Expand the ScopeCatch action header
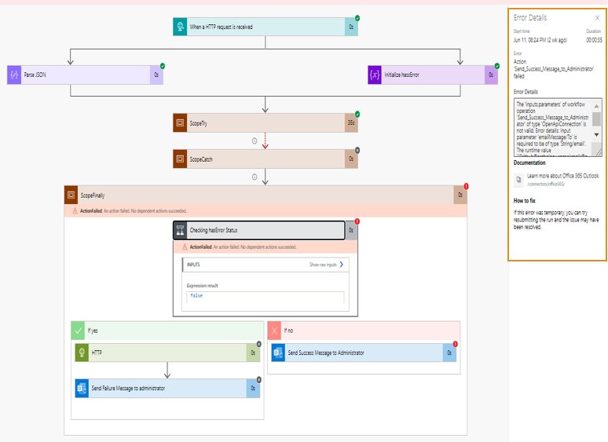 pyautogui.click(x=259, y=159)
